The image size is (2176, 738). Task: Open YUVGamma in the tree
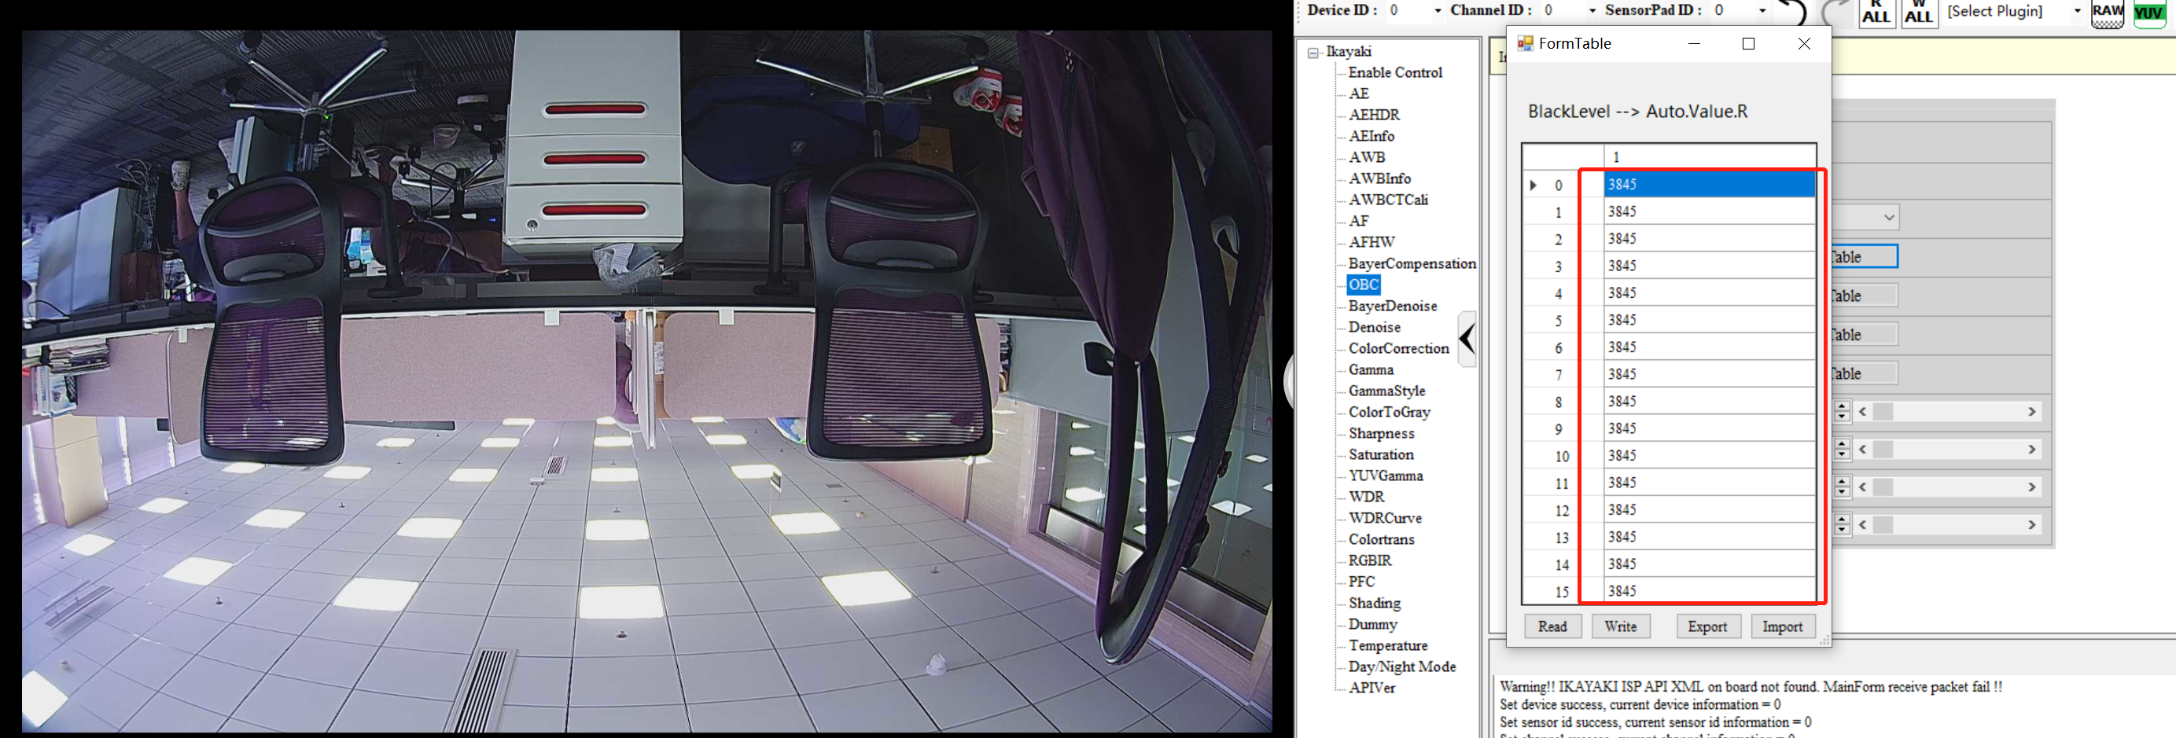tap(1386, 475)
